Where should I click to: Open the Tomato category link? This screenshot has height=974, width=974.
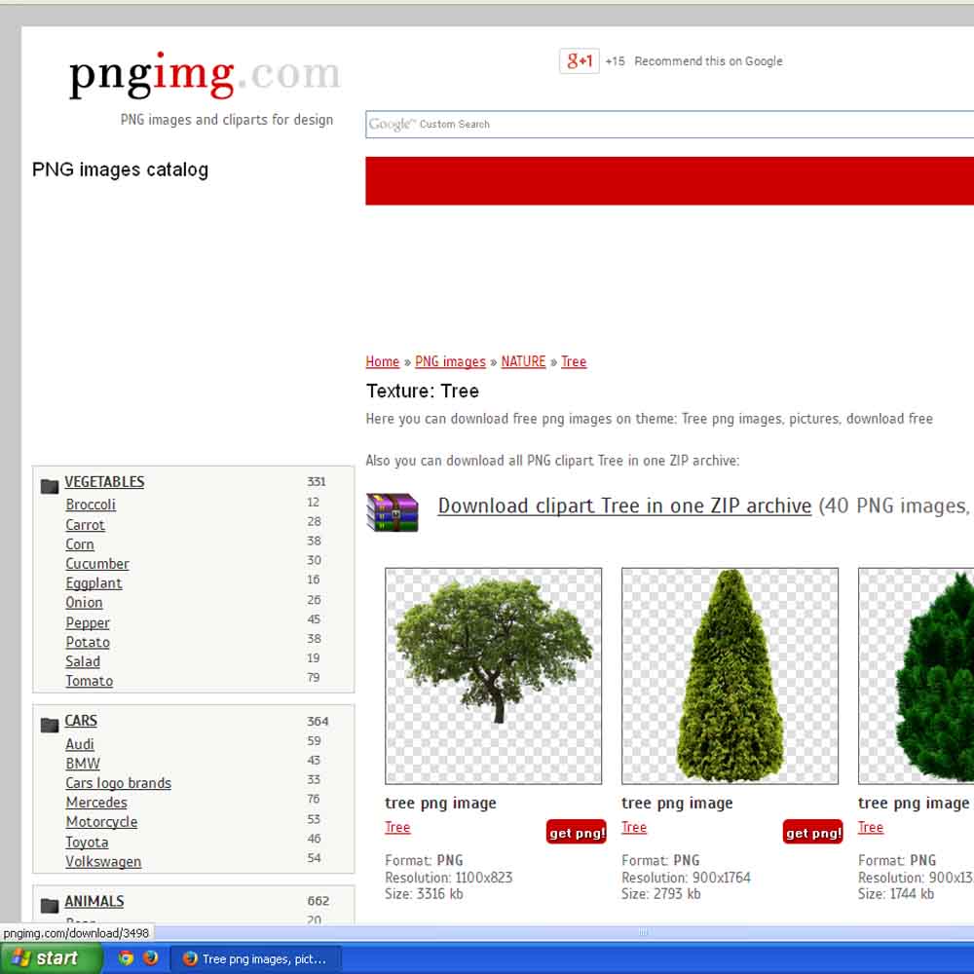90,681
